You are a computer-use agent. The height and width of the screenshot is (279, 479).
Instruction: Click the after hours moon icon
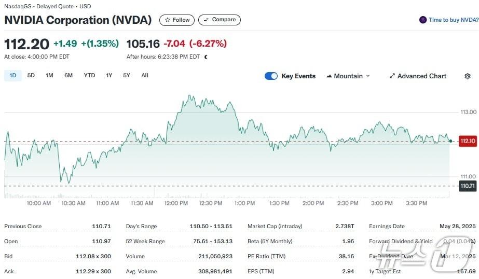point(206,57)
